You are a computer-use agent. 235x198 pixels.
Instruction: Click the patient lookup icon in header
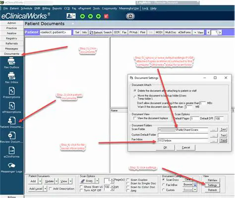click(x=69, y=16)
